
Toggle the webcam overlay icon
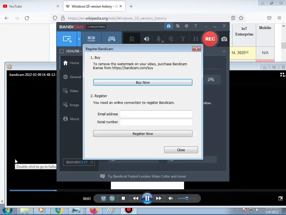132,39
